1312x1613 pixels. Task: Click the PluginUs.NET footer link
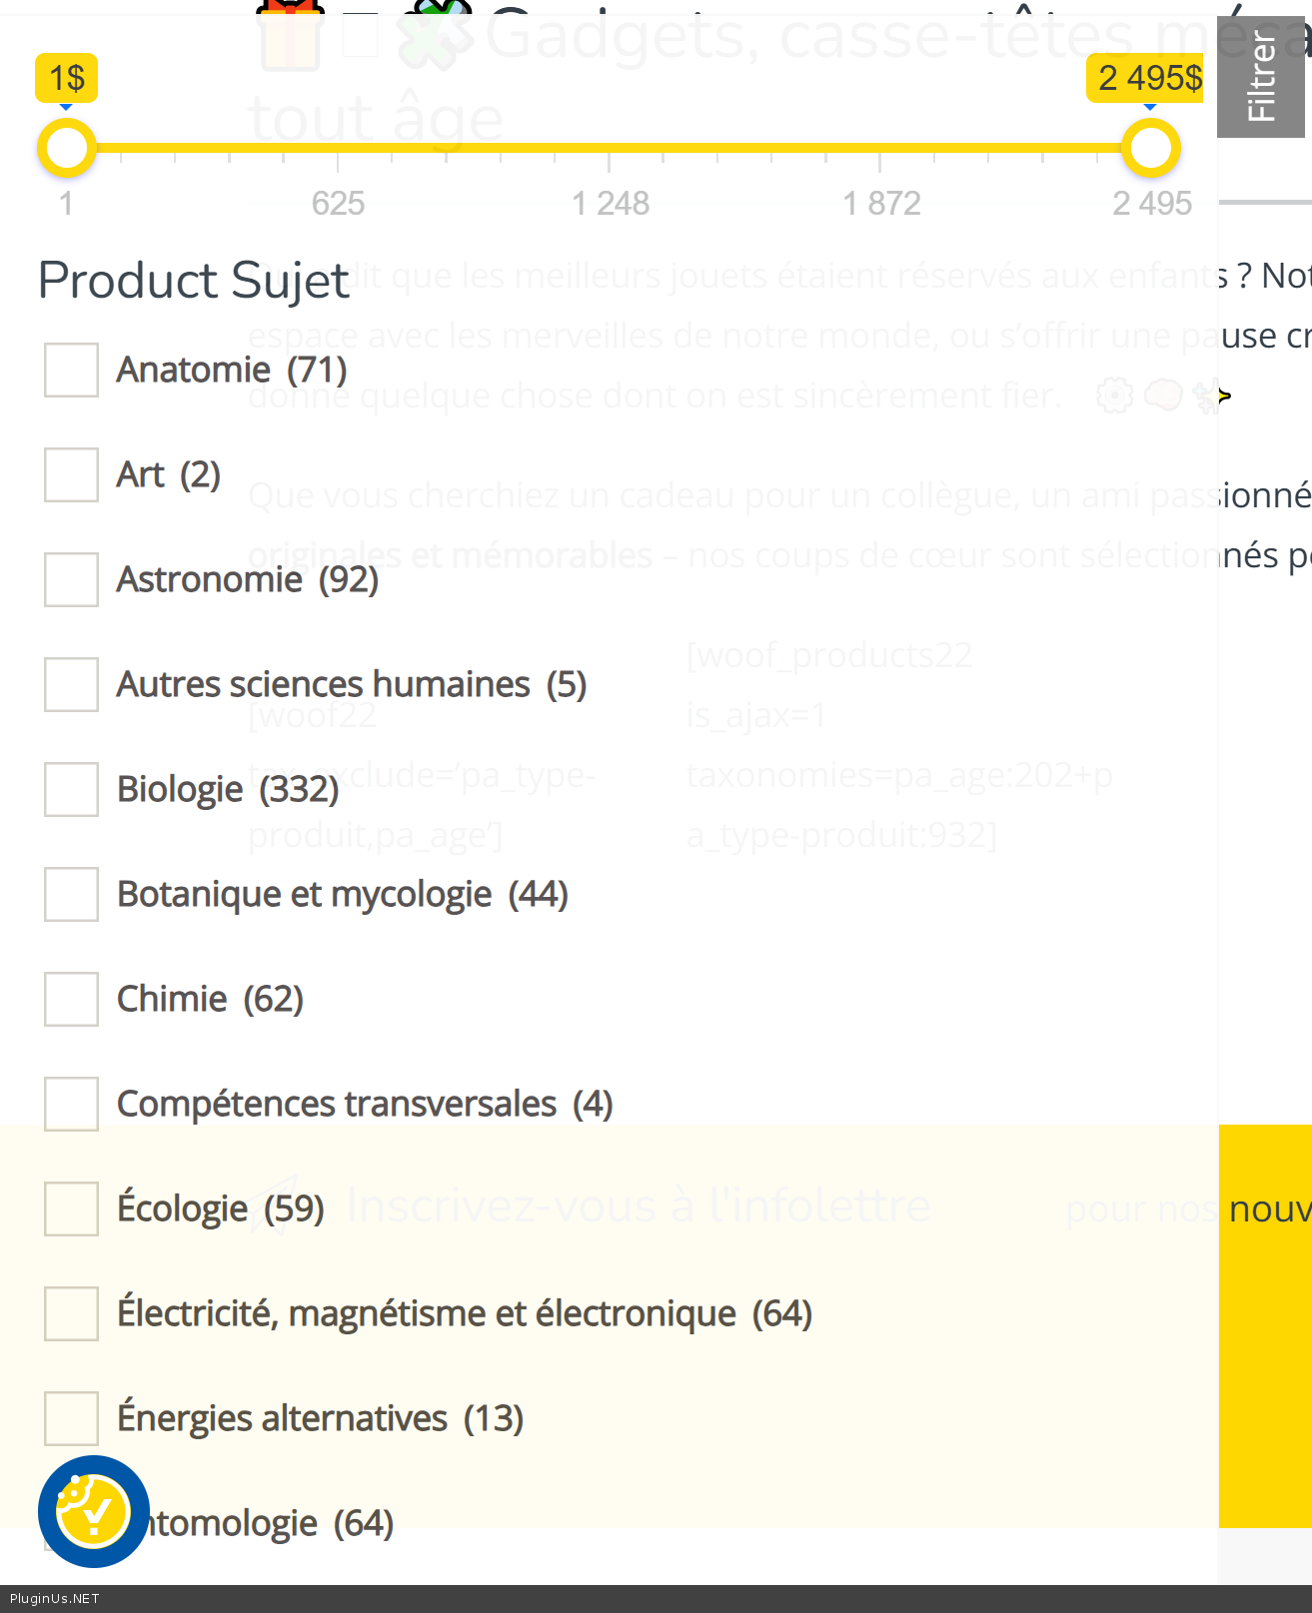click(x=55, y=1598)
